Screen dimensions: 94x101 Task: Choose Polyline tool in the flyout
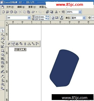(25, 44)
